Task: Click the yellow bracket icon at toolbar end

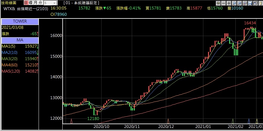Action: (261, 3)
